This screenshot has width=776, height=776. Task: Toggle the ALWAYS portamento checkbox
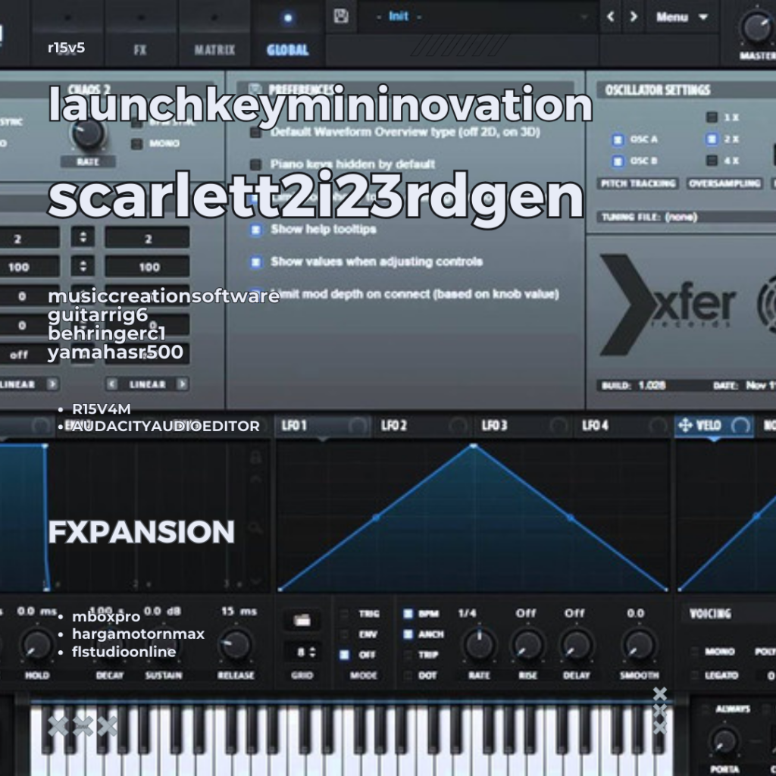click(706, 709)
